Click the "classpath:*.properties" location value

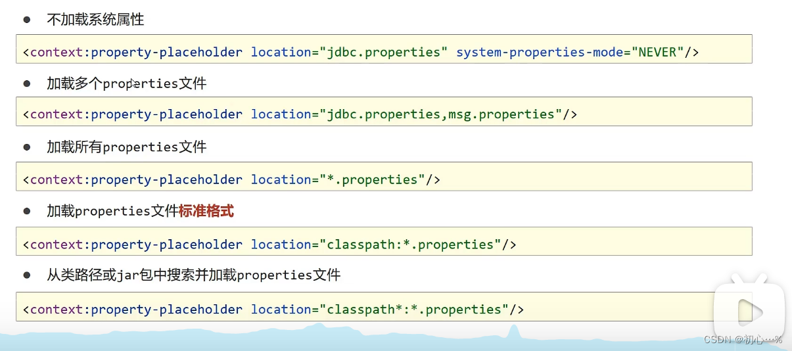tap(411, 245)
